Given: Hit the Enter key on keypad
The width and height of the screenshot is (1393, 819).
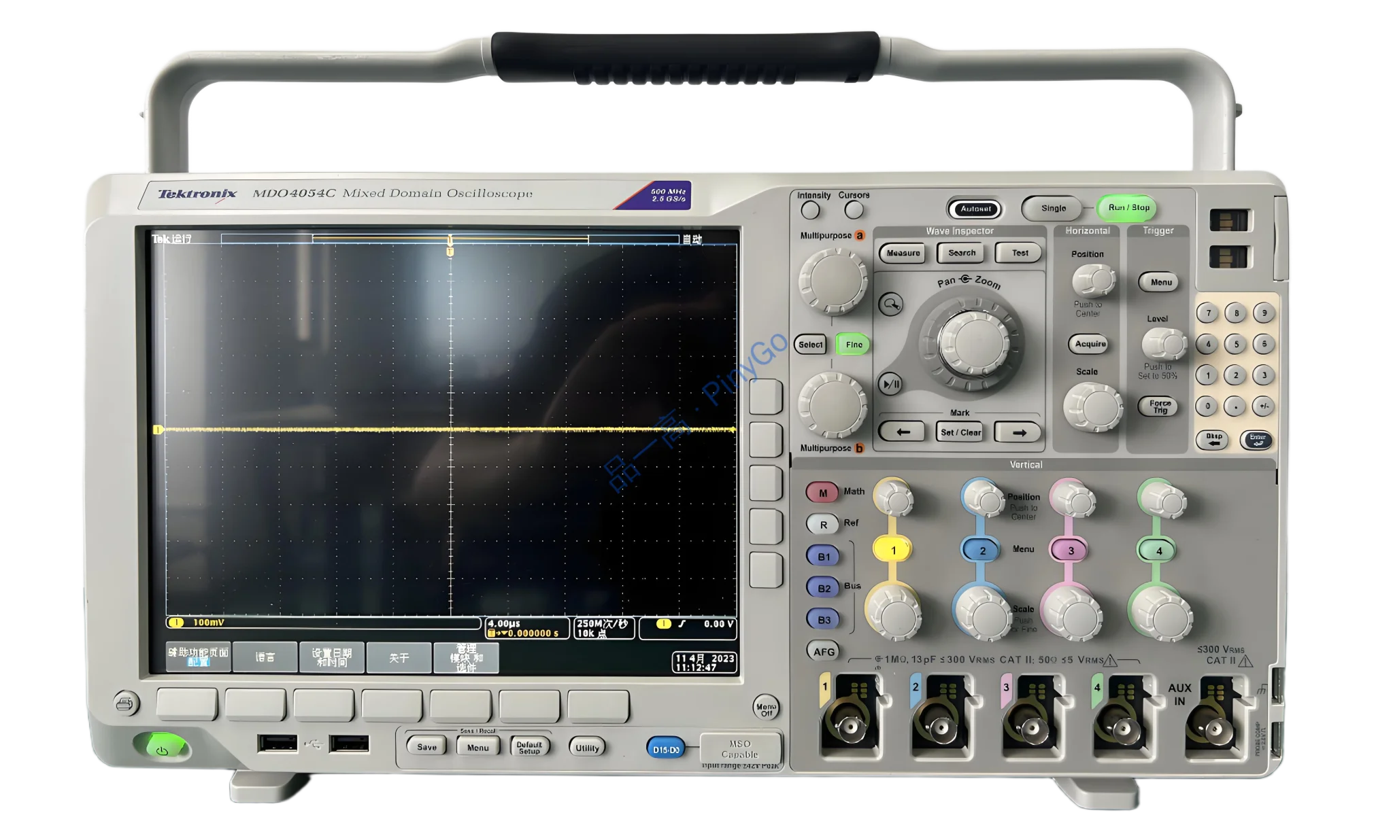Looking at the screenshot, I should tap(1256, 440).
